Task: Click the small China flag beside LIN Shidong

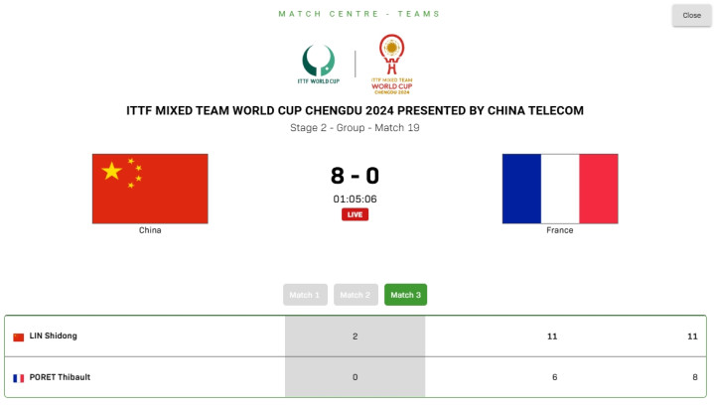Action: [18, 337]
